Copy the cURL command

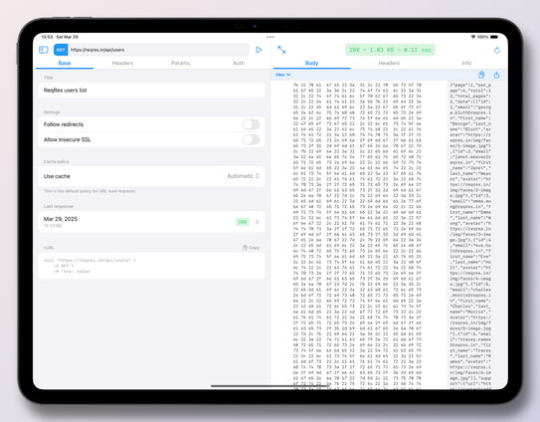point(251,248)
